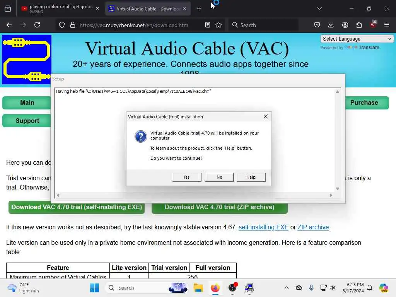
Task: Open the extensions puzzle icon
Action: (x=359, y=25)
